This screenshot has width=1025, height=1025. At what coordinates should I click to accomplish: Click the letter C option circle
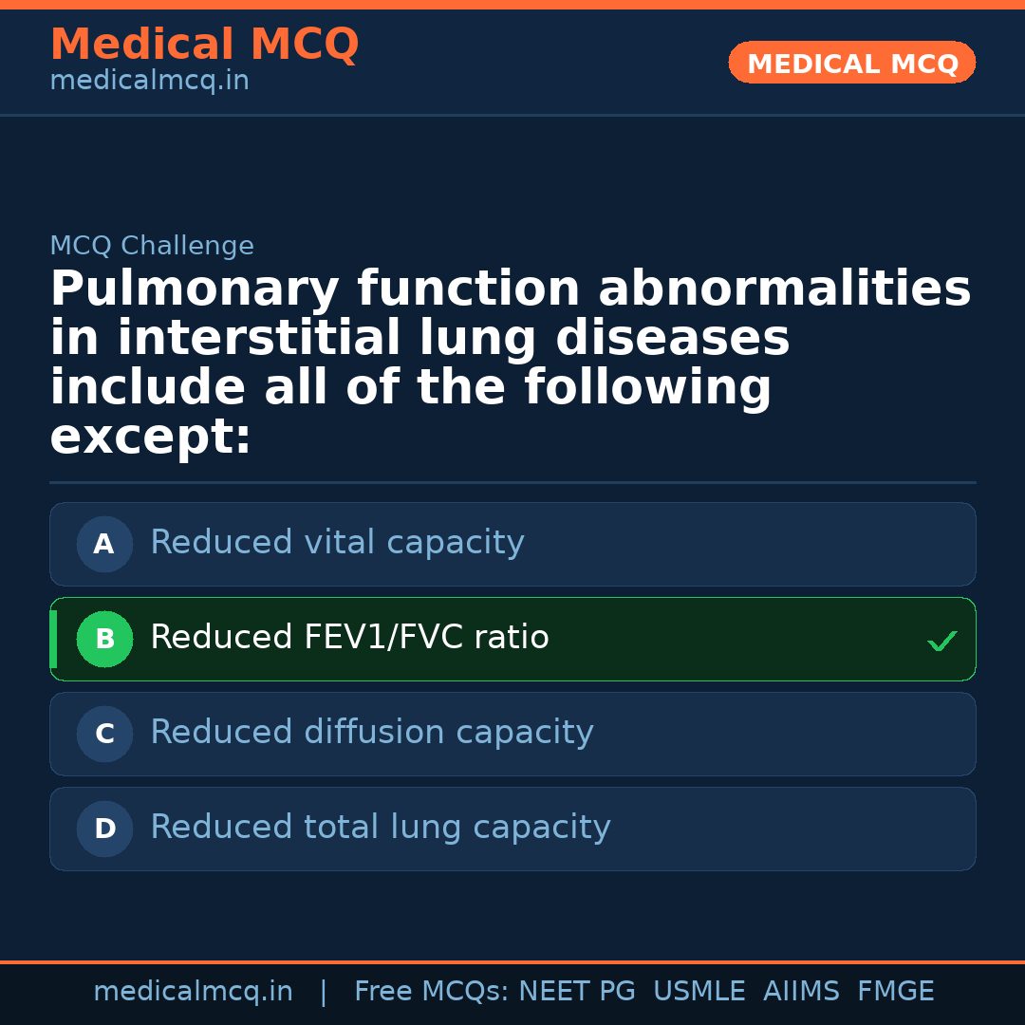104,735
